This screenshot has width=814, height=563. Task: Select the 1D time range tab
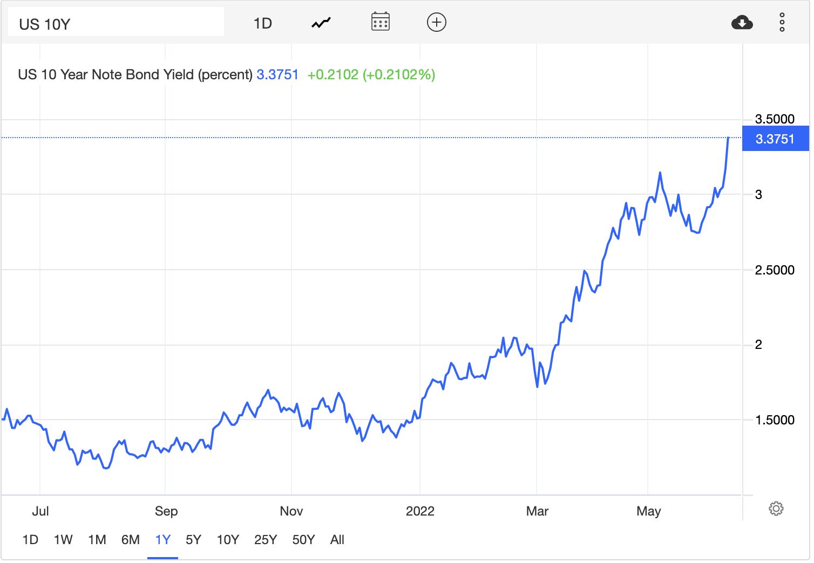(x=30, y=540)
